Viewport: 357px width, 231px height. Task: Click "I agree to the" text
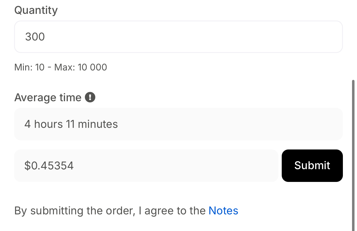[x=172, y=211]
